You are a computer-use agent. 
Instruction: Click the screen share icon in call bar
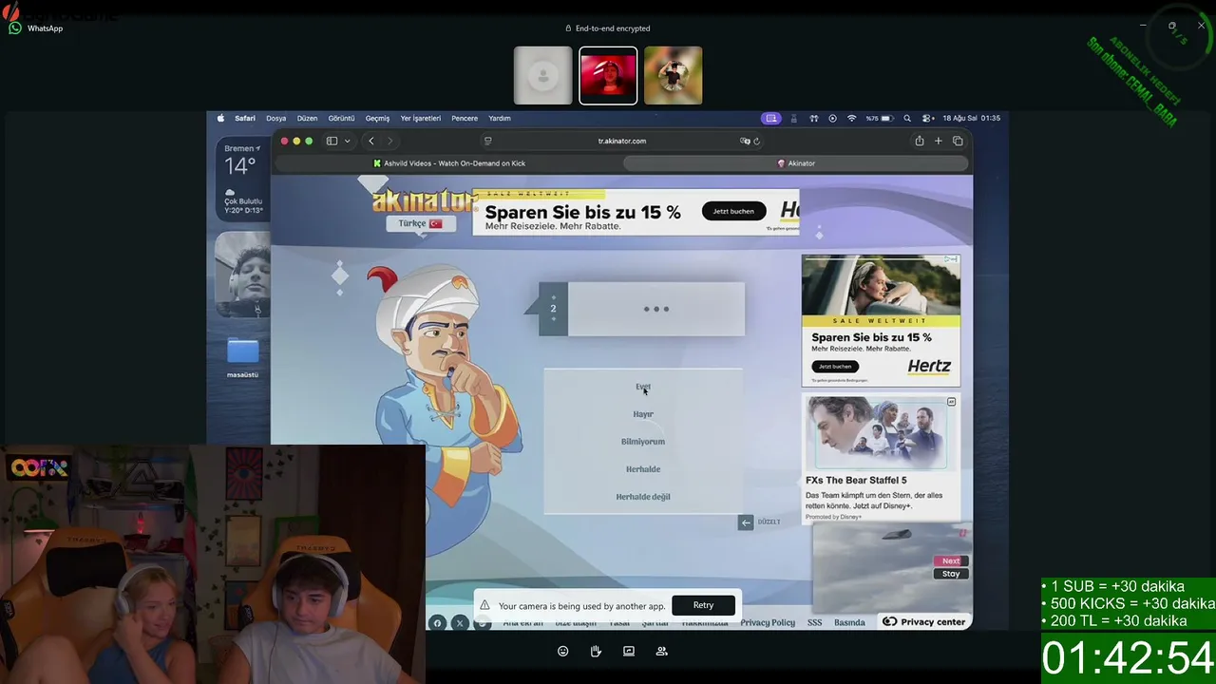tap(629, 651)
